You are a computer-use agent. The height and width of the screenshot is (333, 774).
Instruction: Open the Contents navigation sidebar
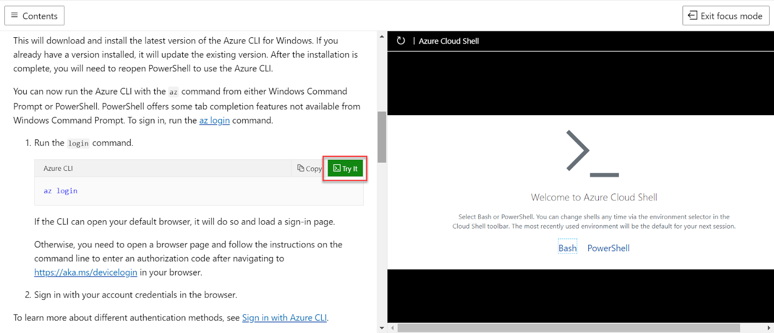34,15
